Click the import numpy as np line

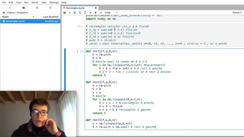click(101, 19)
